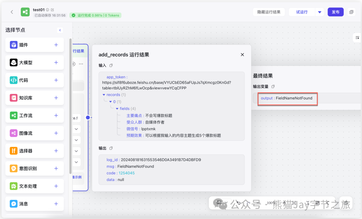Run the node via its play icon

(74, 64)
